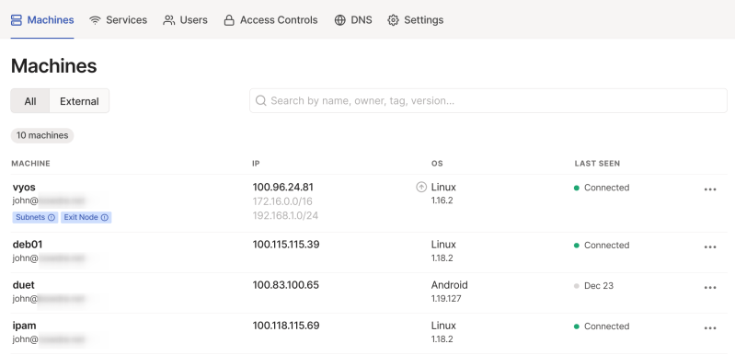Open the ipam machine name
The height and width of the screenshot is (355, 735).
point(24,326)
